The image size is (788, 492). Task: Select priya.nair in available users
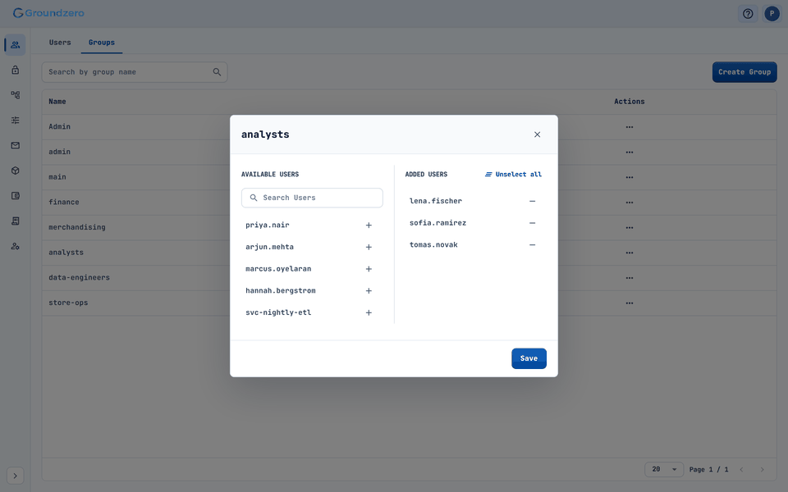coord(268,225)
